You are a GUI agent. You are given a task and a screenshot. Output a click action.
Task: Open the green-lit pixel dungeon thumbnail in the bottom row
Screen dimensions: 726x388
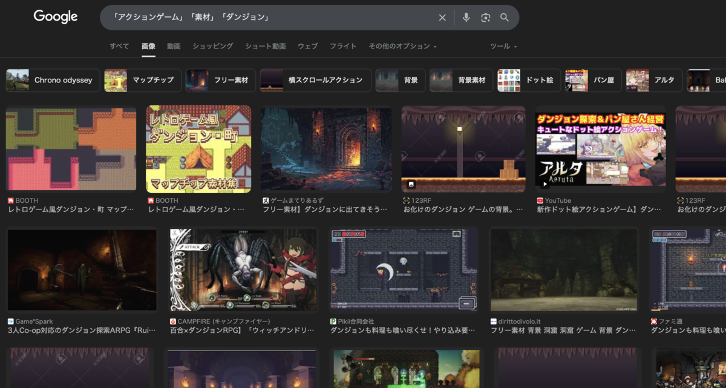coord(406,368)
